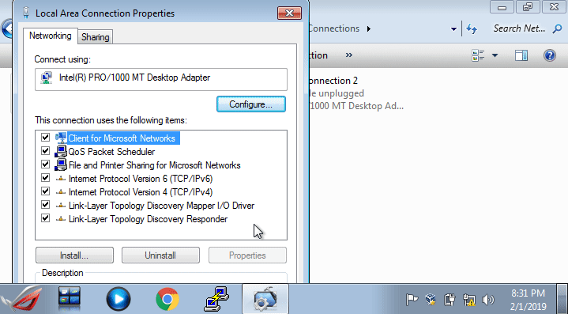The width and height of the screenshot is (568, 314).
Task: Click the Show desktop button
Action: pos(562,299)
